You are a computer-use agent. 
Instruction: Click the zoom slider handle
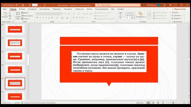point(173,103)
